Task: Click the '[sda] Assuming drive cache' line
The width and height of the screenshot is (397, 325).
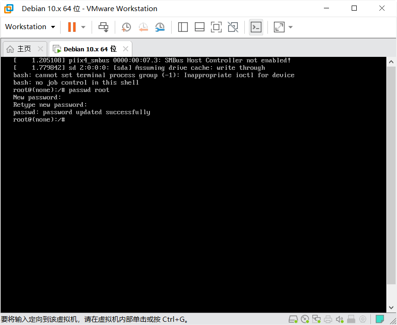Action: coord(139,67)
